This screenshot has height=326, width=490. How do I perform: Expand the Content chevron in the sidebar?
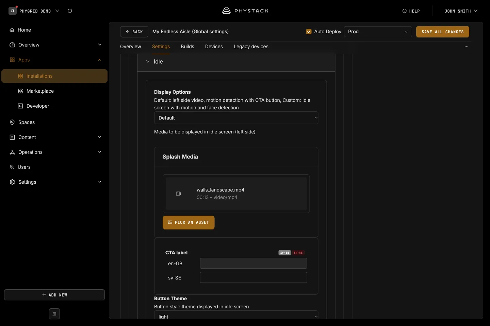pyautogui.click(x=100, y=137)
